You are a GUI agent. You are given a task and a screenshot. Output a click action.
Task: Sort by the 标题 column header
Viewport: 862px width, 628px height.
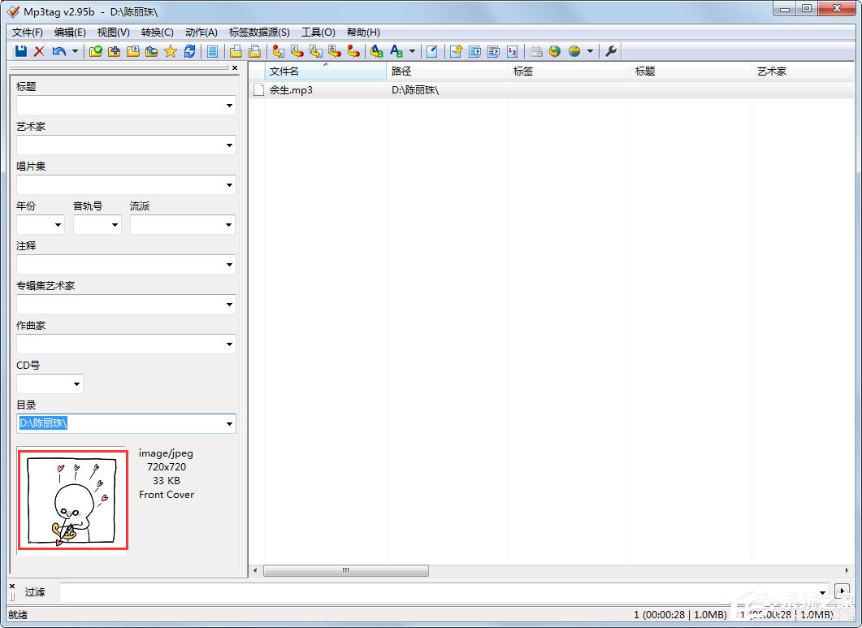click(691, 71)
